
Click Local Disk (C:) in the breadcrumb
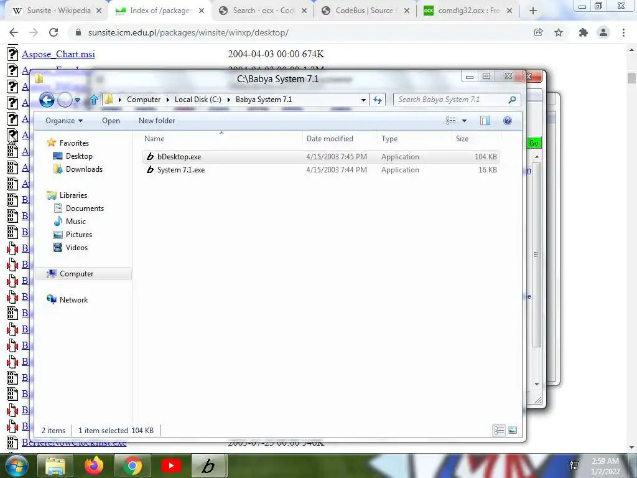coord(198,100)
